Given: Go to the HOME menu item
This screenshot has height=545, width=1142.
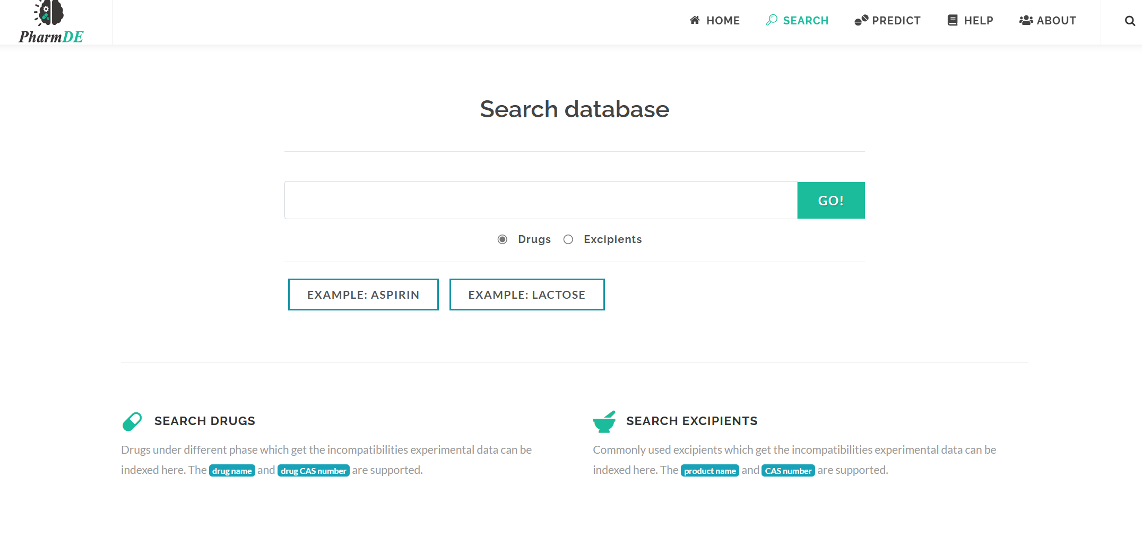Looking at the screenshot, I should (x=714, y=21).
